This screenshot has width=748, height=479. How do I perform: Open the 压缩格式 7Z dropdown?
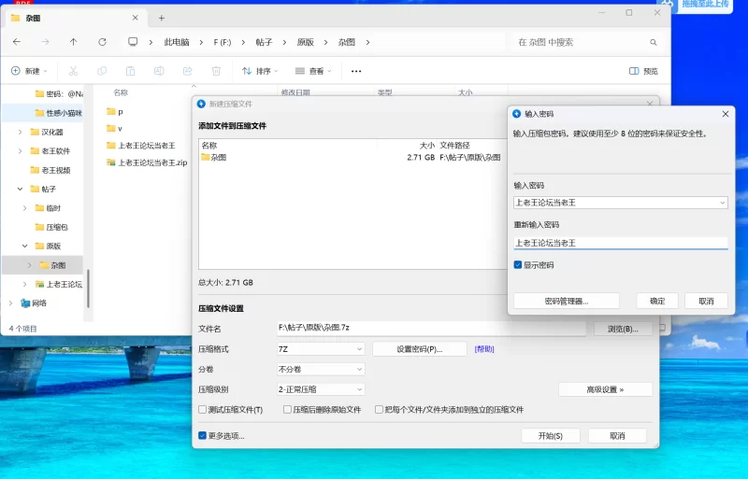coord(321,349)
